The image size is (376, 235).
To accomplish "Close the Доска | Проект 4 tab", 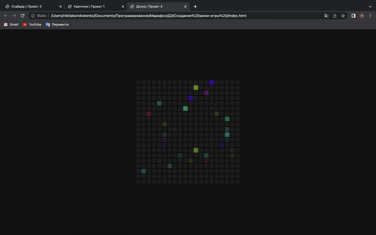I will 185,7.
